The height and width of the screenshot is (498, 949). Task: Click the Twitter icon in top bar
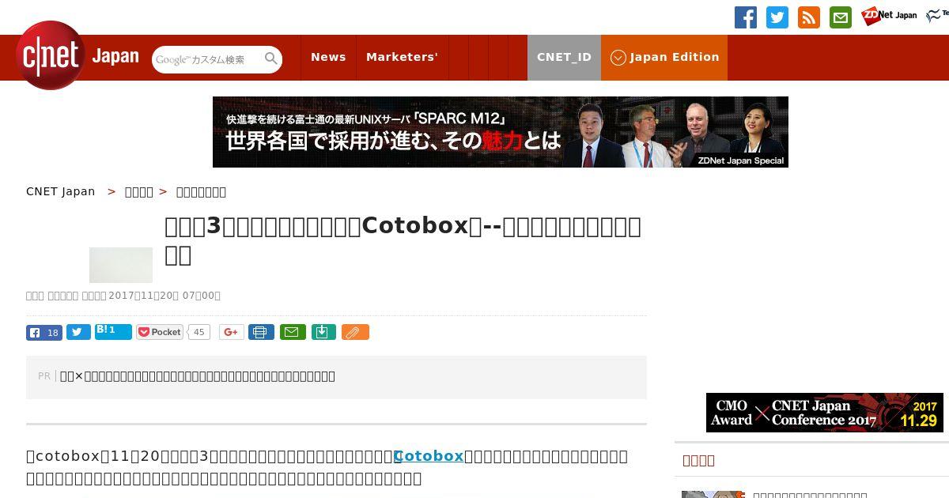[x=777, y=17]
